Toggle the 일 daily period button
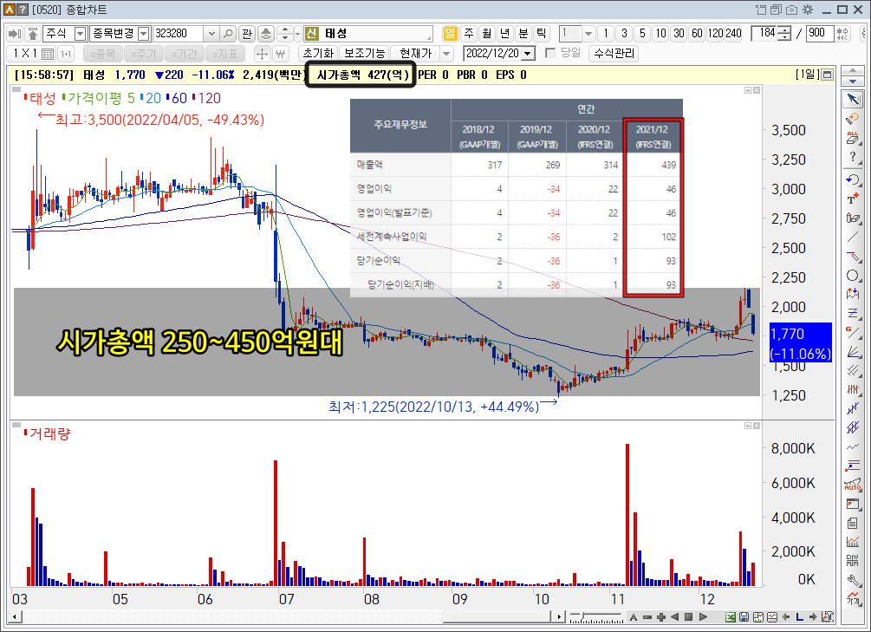871x632 pixels. pyautogui.click(x=450, y=34)
